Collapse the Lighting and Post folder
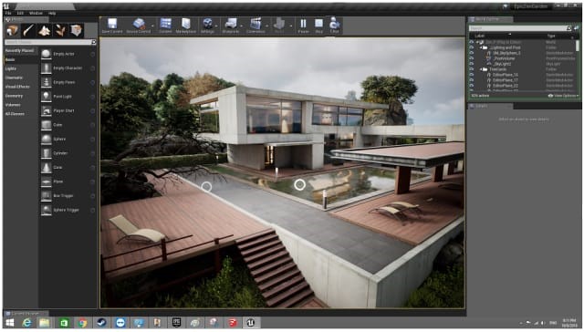 (x=481, y=47)
